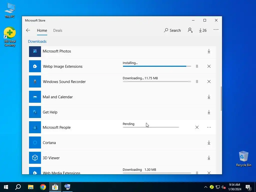Show hidden system tray icons
Screen dimensions: 256x192
pos(206,187)
